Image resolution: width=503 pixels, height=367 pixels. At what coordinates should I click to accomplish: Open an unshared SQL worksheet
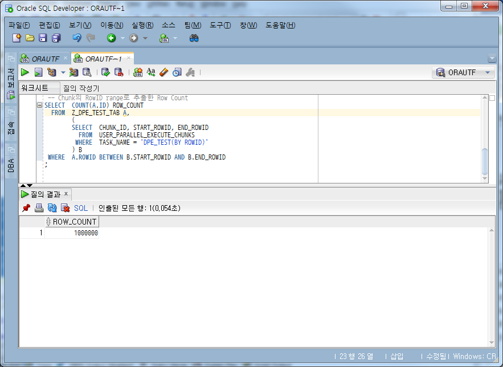click(x=138, y=72)
